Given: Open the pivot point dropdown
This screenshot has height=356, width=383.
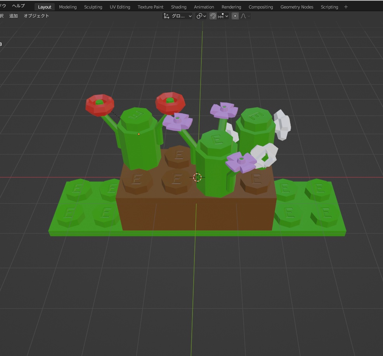Looking at the screenshot, I should [201, 16].
